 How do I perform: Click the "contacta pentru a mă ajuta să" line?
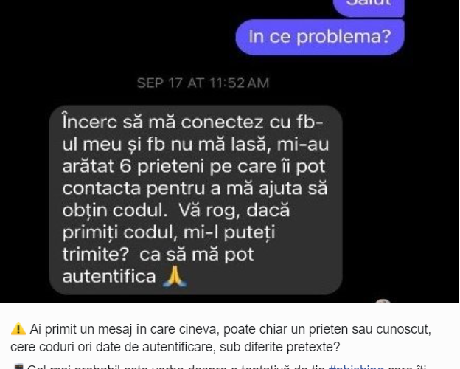pos(195,188)
